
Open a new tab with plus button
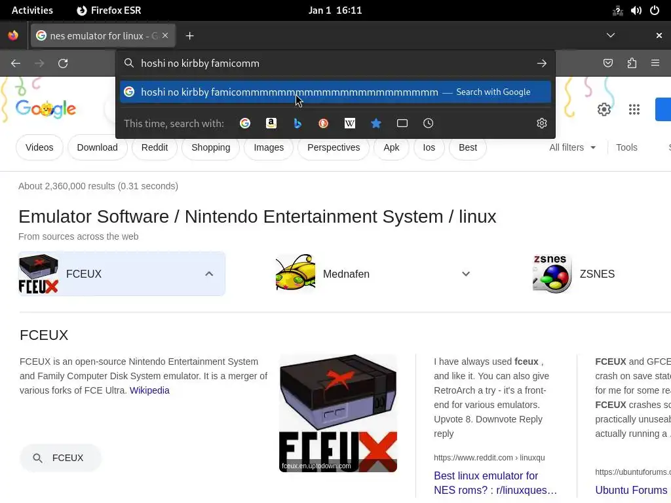(x=189, y=36)
